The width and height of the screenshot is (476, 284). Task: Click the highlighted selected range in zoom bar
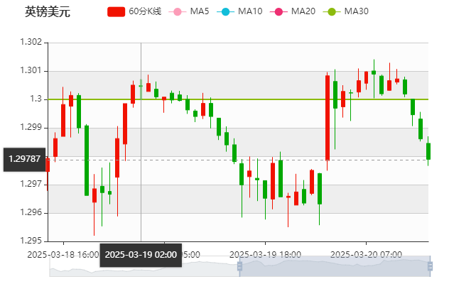[334, 266]
